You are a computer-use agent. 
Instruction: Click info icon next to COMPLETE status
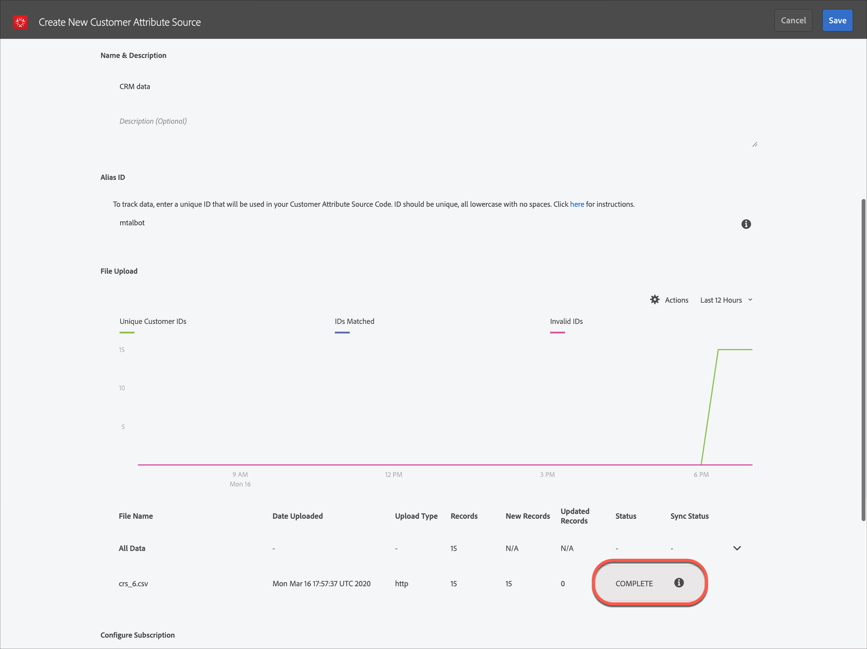[679, 583]
